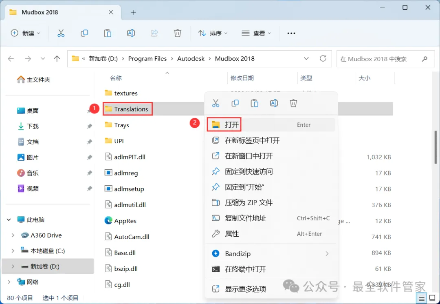This screenshot has width=440, height=304.
Task: Open recent locations dropdown arrow
Action: [x=43, y=59]
